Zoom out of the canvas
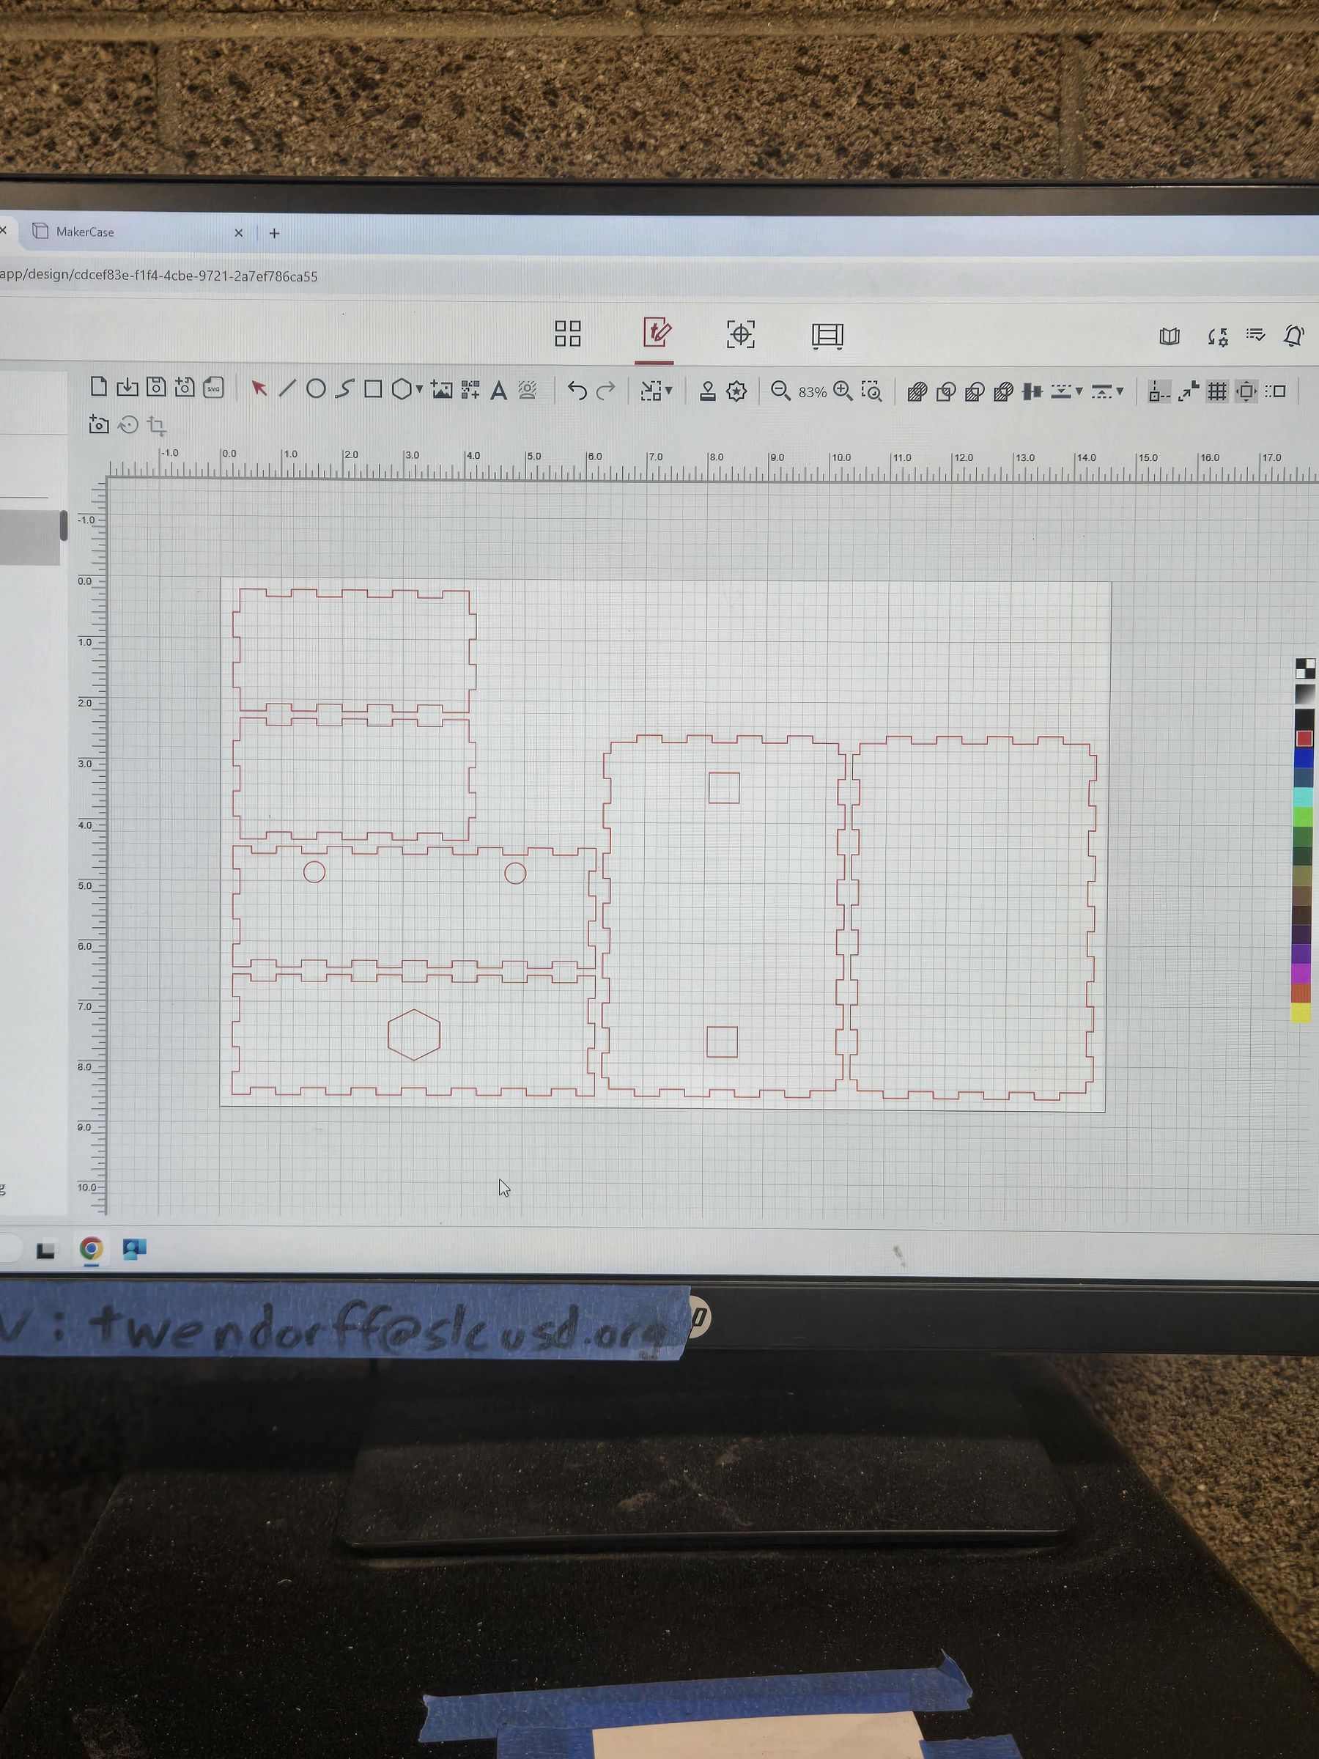Viewport: 1319px width, 1759px height. tap(780, 391)
